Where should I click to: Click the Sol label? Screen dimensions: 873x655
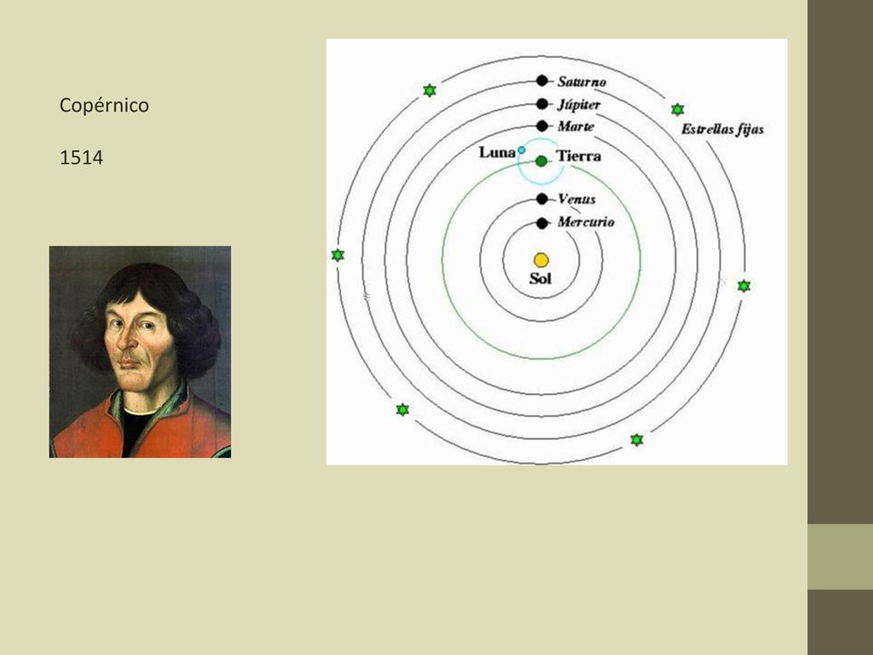pyautogui.click(x=540, y=279)
